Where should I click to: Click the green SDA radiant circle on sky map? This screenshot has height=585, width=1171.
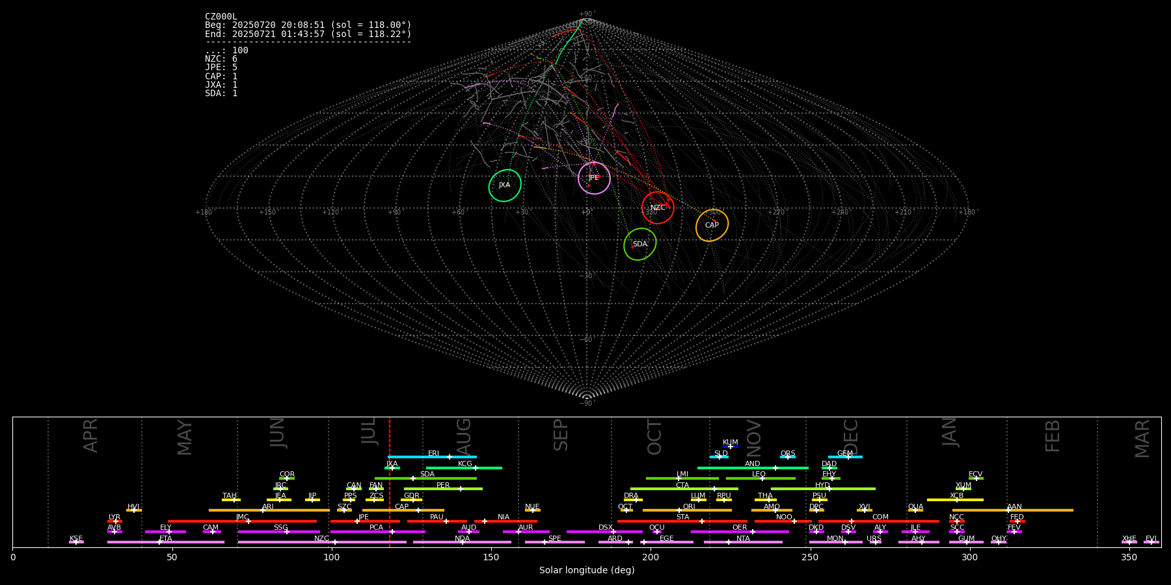coord(640,244)
